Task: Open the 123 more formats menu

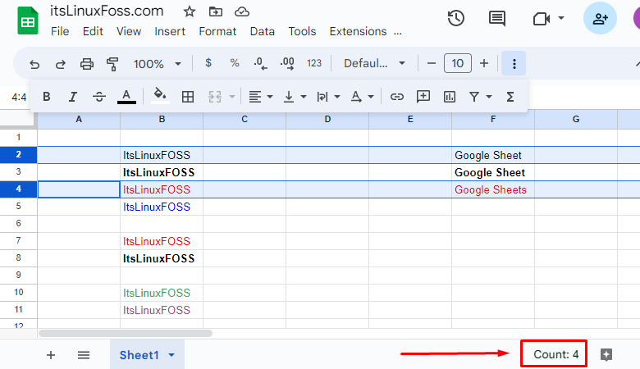Action: [314, 63]
